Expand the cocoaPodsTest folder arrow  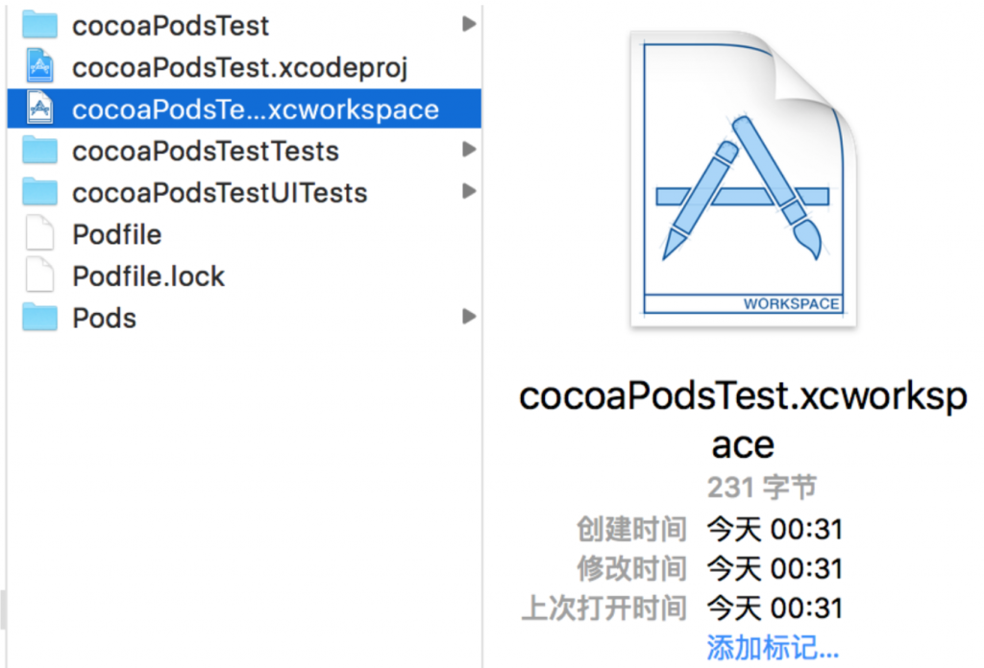(x=468, y=24)
